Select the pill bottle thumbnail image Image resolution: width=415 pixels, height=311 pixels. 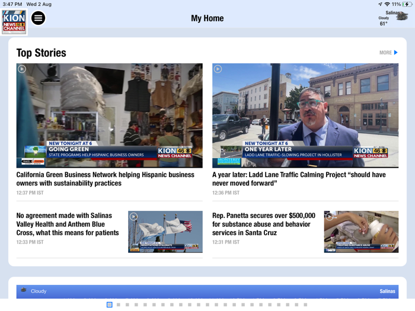click(x=361, y=232)
